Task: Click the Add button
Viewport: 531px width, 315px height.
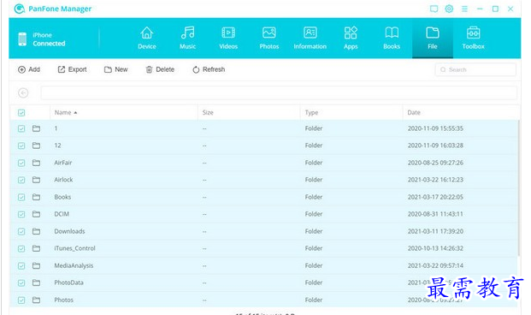Action: pos(29,69)
